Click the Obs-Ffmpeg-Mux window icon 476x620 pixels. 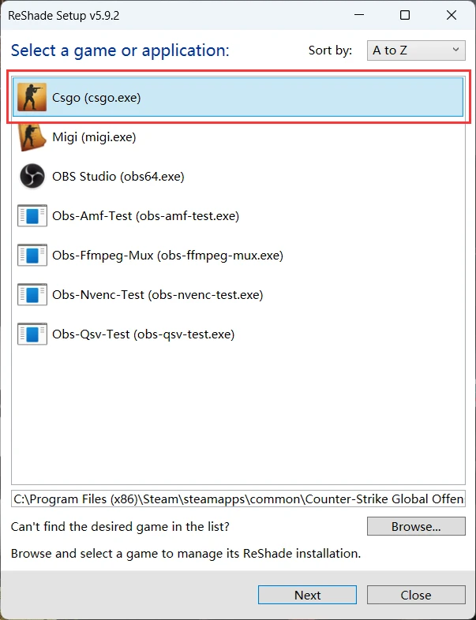tap(32, 256)
